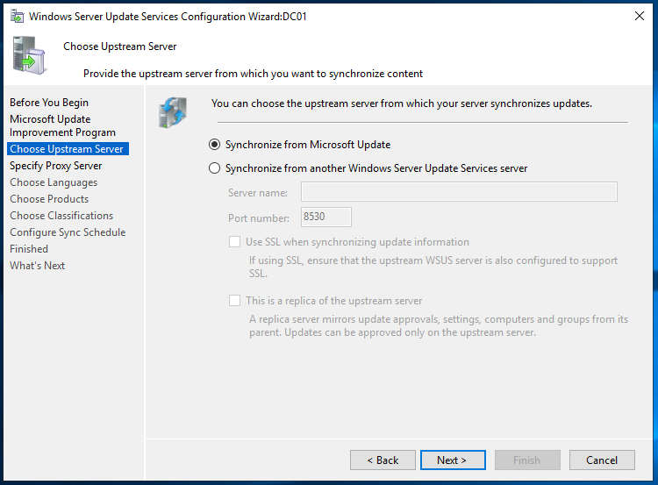Close the wizard window

pos(637,16)
